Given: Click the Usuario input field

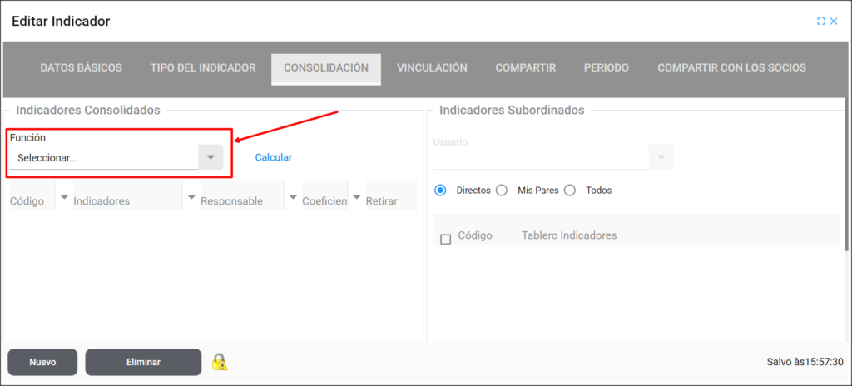Looking at the screenshot, I should pyautogui.click(x=541, y=158).
